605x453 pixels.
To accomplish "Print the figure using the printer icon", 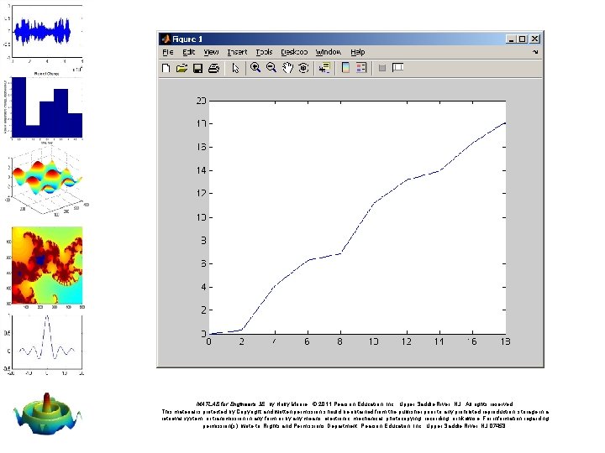I will coord(213,68).
